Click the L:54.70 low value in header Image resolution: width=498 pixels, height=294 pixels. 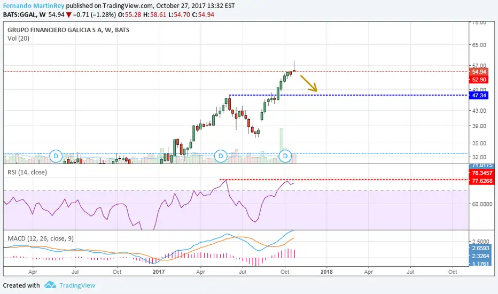179,14
